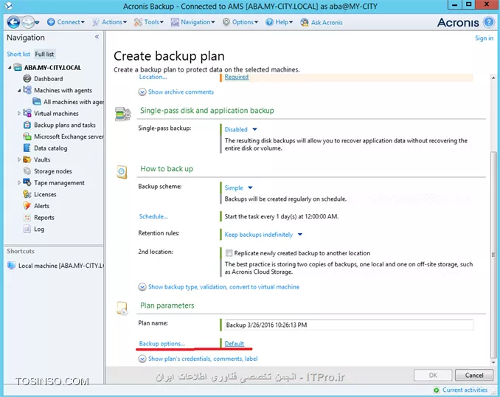Open the Help menu
This screenshot has width=500, height=397.
click(x=279, y=22)
